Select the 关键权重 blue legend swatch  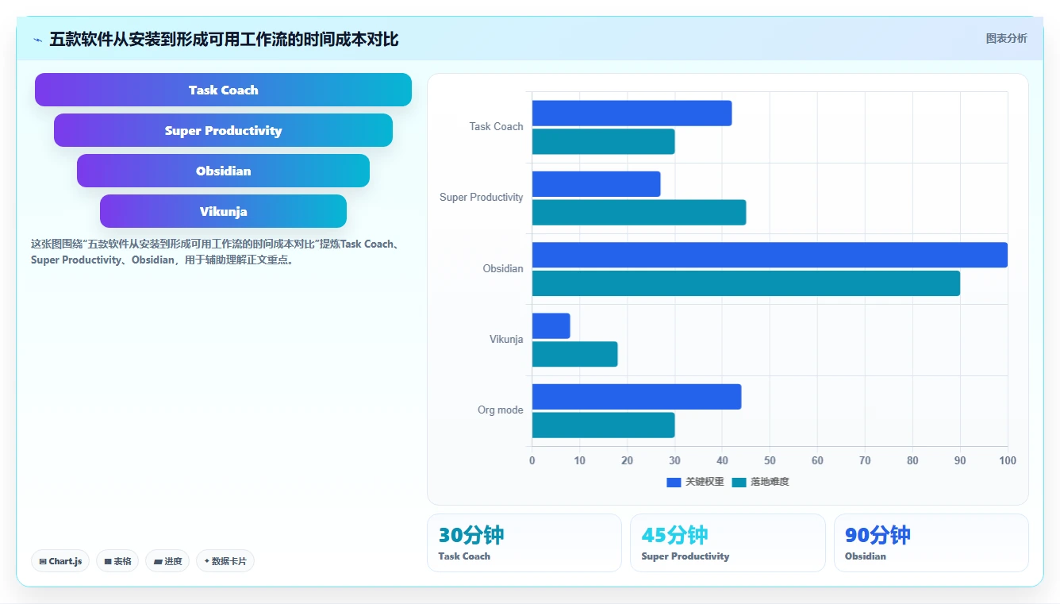point(674,483)
